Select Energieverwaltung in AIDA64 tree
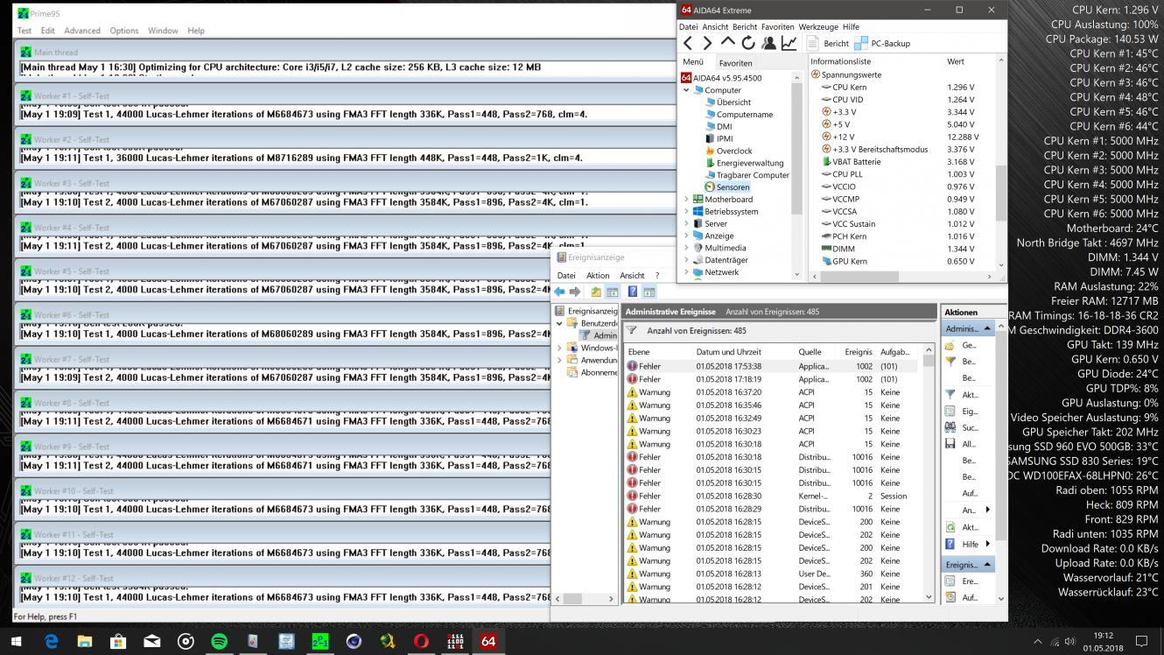This screenshot has width=1164, height=655. (x=743, y=163)
